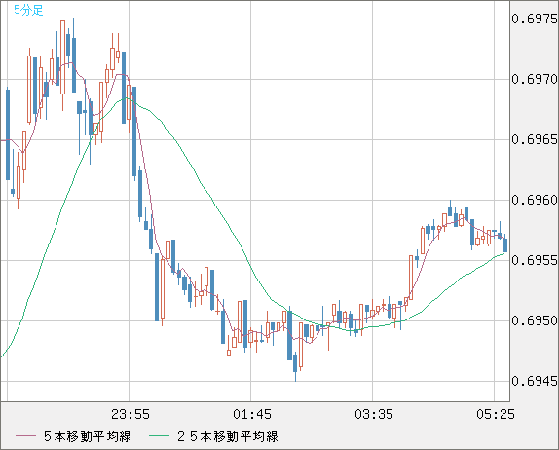Click the ２５本移動平均線 legend label

(228, 436)
